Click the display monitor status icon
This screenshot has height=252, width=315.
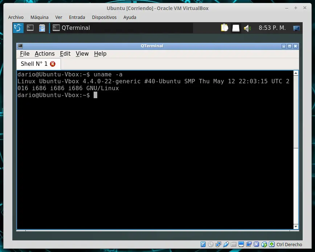[241, 244]
